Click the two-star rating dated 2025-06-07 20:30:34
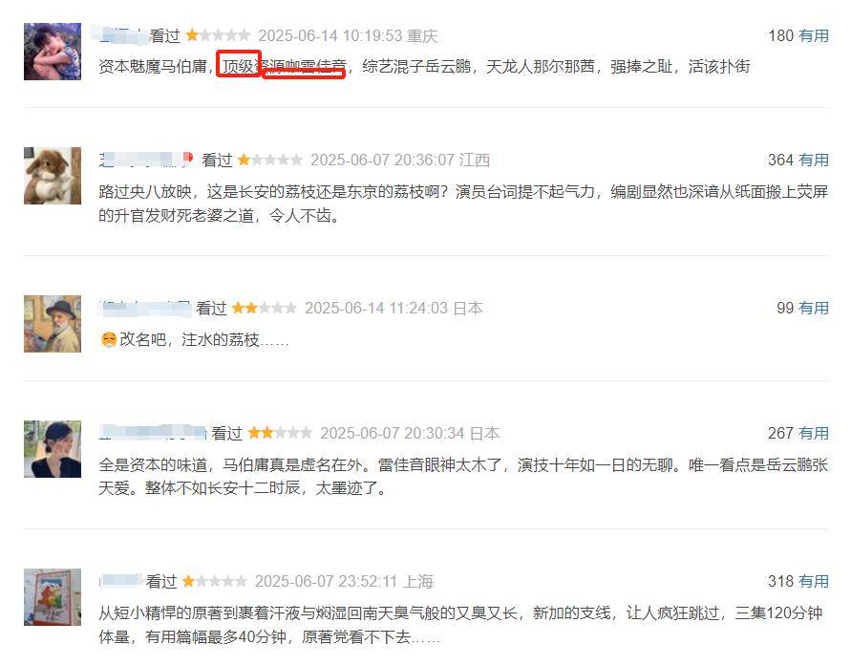 280,433
